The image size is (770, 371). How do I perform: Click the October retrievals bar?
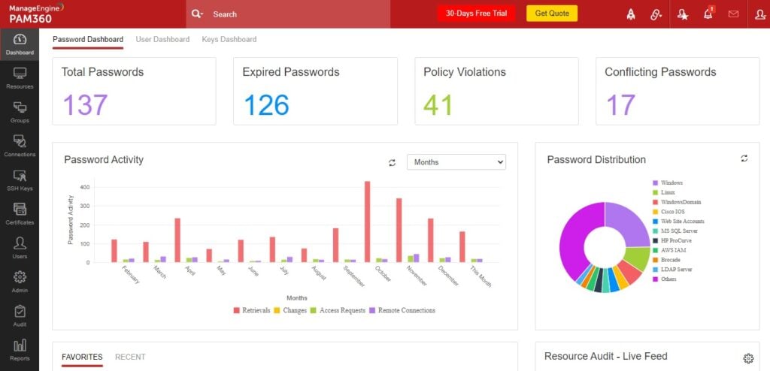point(367,222)
